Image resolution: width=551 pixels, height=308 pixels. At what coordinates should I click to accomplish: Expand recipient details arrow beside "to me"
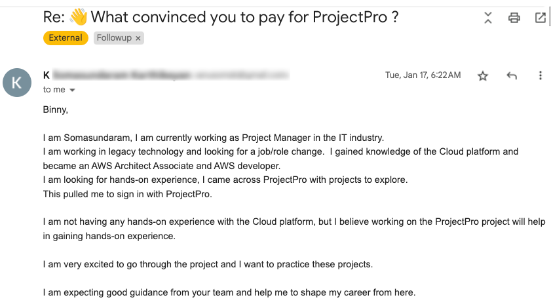[72, 90]
